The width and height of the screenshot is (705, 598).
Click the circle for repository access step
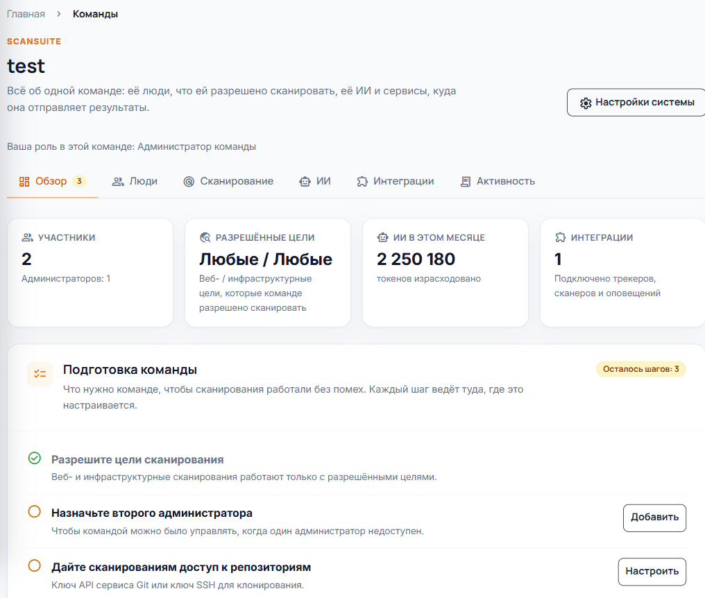pyautogui.click(x=35, y=565)
